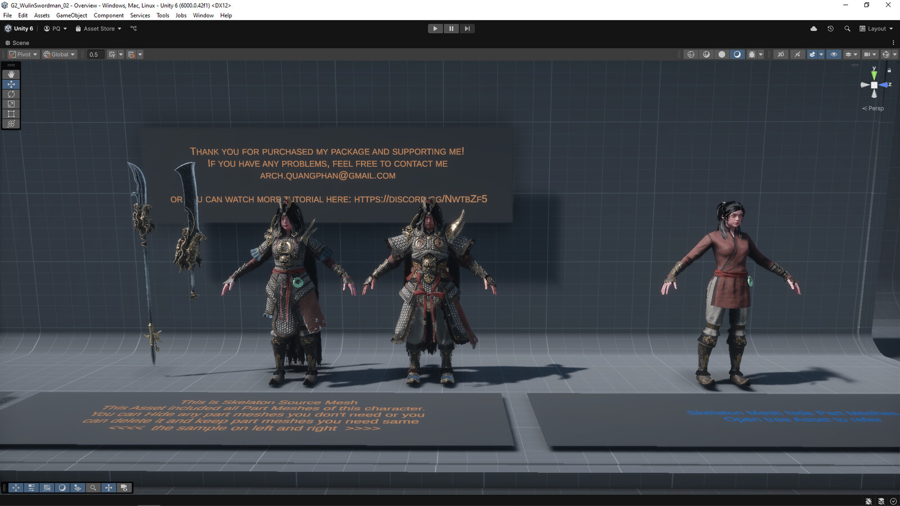Toggle Tool Settings overlay in bottom bar
Viewport: 900px width, 506px height.
31,488
